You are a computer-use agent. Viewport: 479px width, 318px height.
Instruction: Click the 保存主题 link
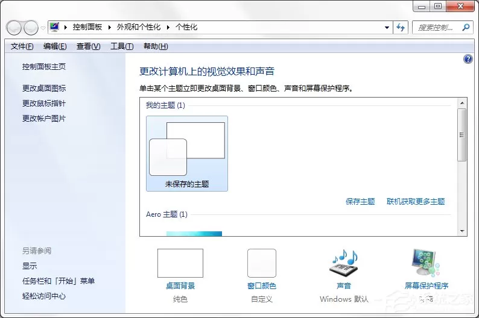pyautogui.click(x=360, y=202)
